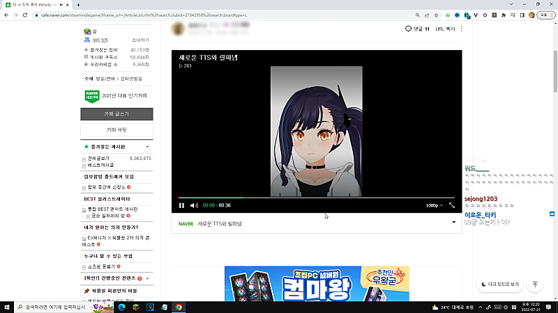Jump to top with the up-arrow button
Screen dimensions: 558x313
pos(535,284)
